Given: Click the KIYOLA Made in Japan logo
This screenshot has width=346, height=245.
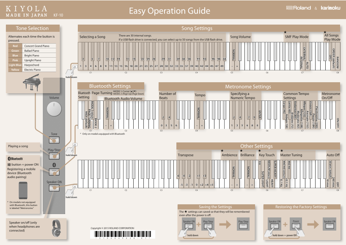Looking at the screenshot, I should pos(27,11).
